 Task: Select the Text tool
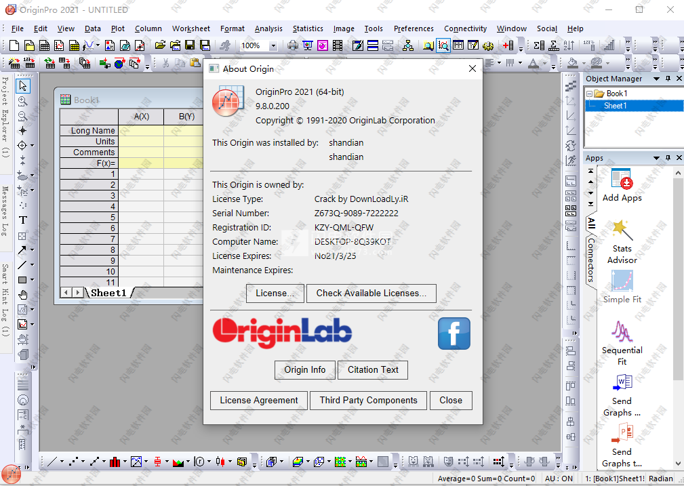[x=22, y=220]
